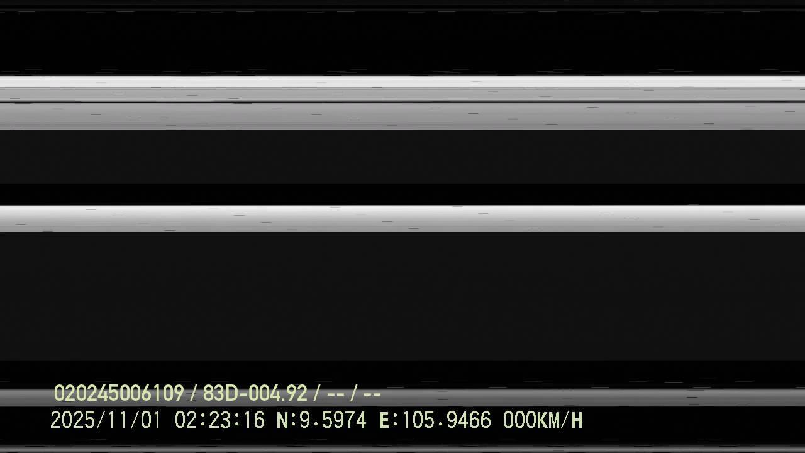Click the date stamp 2025/11/01
Screen dimensions: 805x453
[x=106, y=420]
